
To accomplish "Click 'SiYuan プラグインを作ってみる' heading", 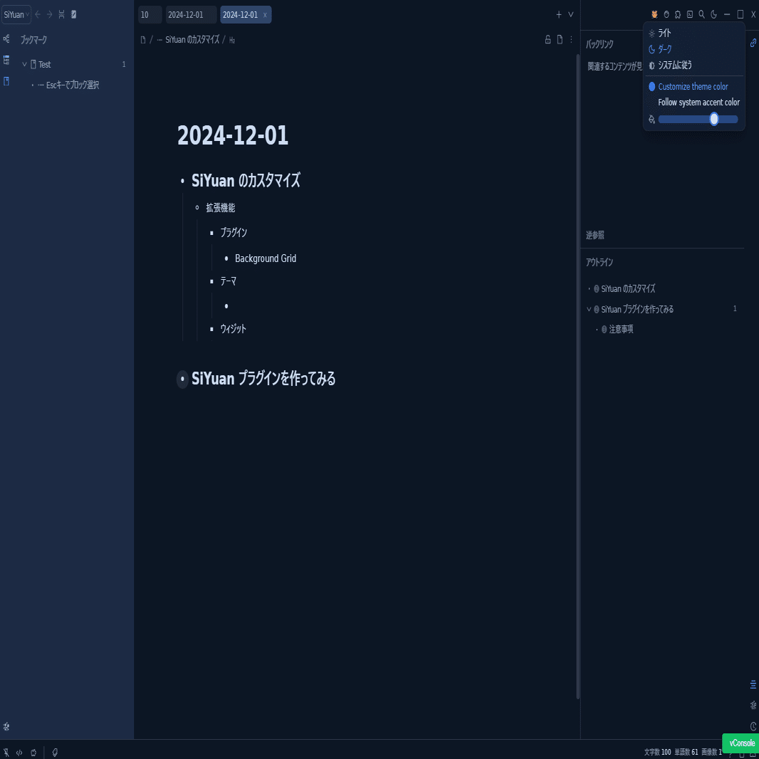I will point(264,379).
